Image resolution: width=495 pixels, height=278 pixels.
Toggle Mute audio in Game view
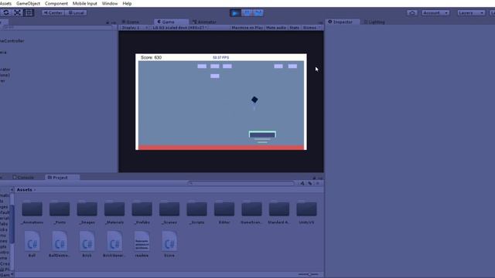[276, 28]
